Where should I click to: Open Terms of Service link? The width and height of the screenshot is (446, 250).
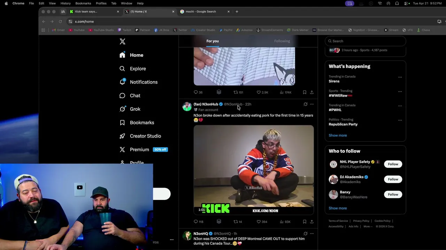(x=338, y=221)
